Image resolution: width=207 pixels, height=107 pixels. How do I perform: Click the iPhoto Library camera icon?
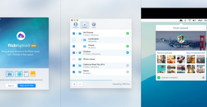[80, 59]
